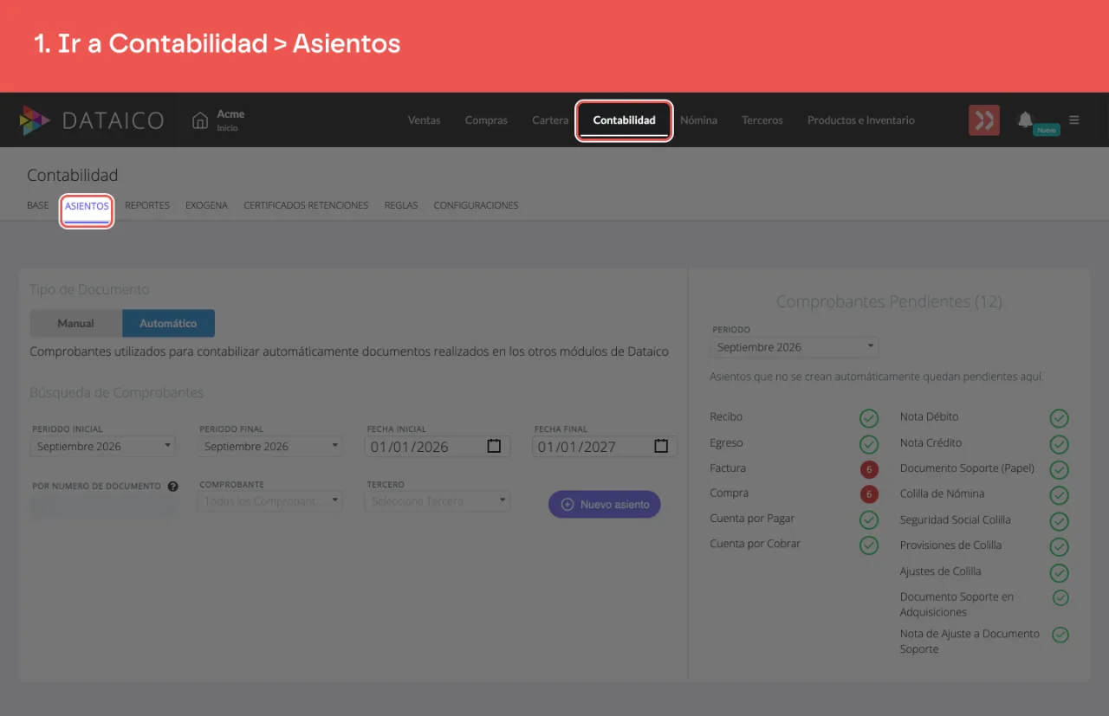Screen dimensions: 1109x716
Task: Open the Ventas menu
Action: point(425,120)
